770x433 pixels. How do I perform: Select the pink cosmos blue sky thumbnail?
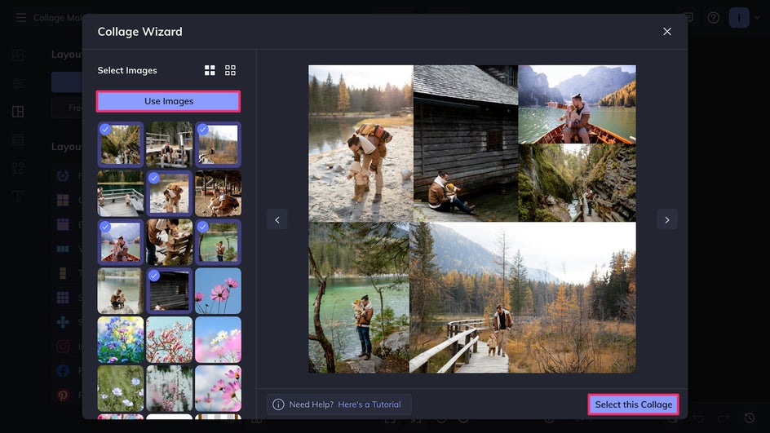218,290
